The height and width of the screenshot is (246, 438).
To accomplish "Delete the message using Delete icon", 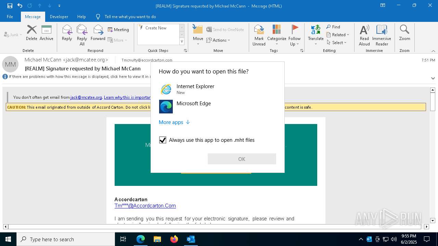I will click(x=31, y=33).
